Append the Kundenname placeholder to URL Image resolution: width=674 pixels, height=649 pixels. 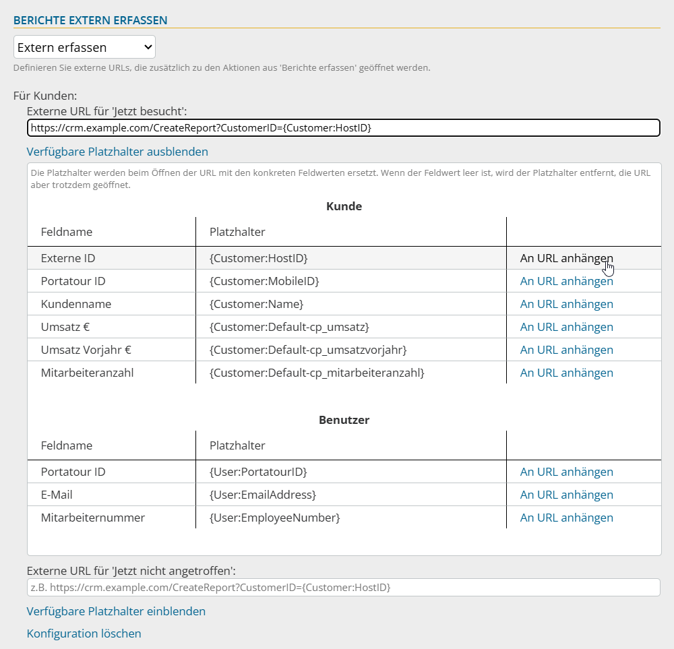pyautogui.click(x=566, y=304)
